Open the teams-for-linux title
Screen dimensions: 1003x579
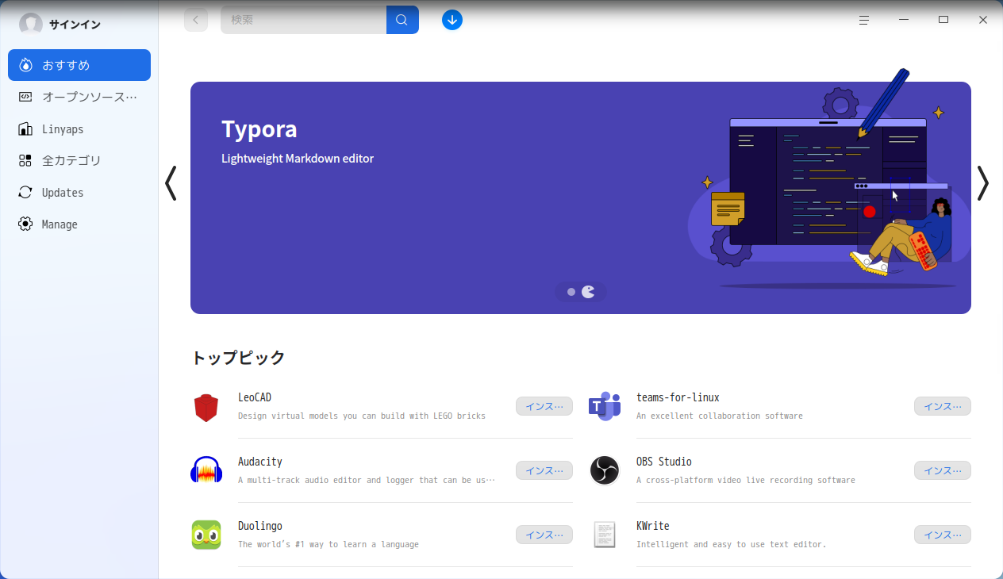678,397
